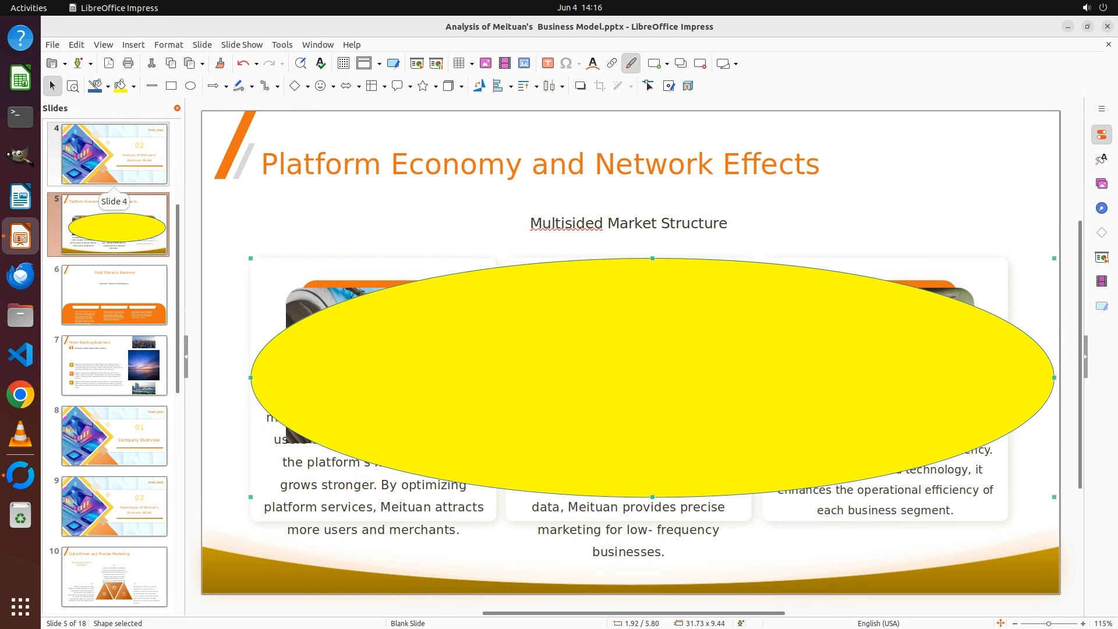Toggle the Display Grid button

344,63
